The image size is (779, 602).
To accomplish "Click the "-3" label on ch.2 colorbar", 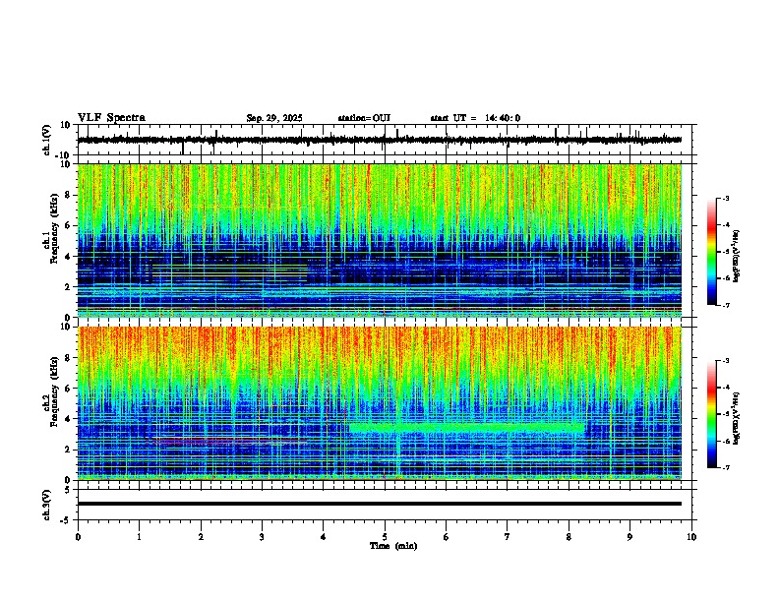I will coord(725,361).
